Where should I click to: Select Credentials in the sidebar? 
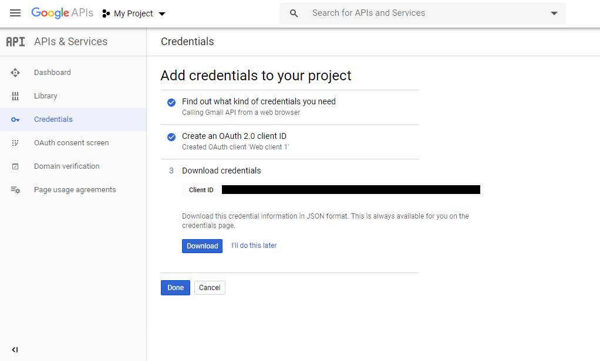pos(73,120)
